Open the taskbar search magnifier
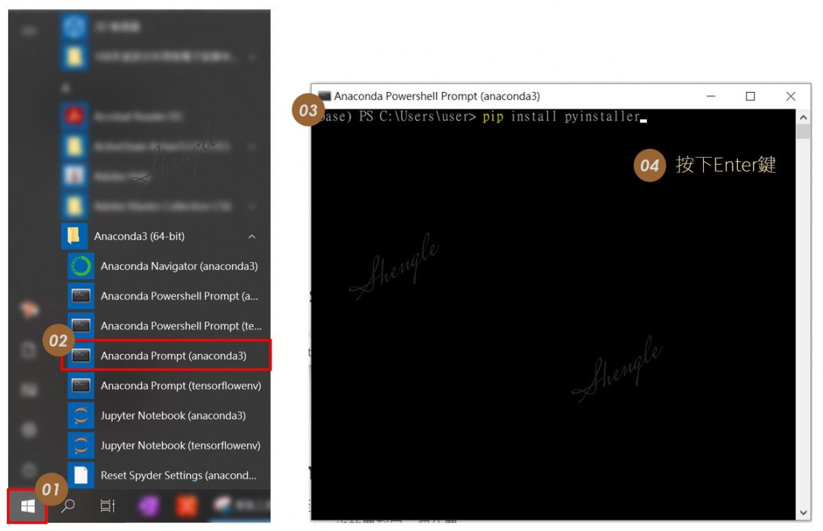The image size is (823, 531). point(68,506)
